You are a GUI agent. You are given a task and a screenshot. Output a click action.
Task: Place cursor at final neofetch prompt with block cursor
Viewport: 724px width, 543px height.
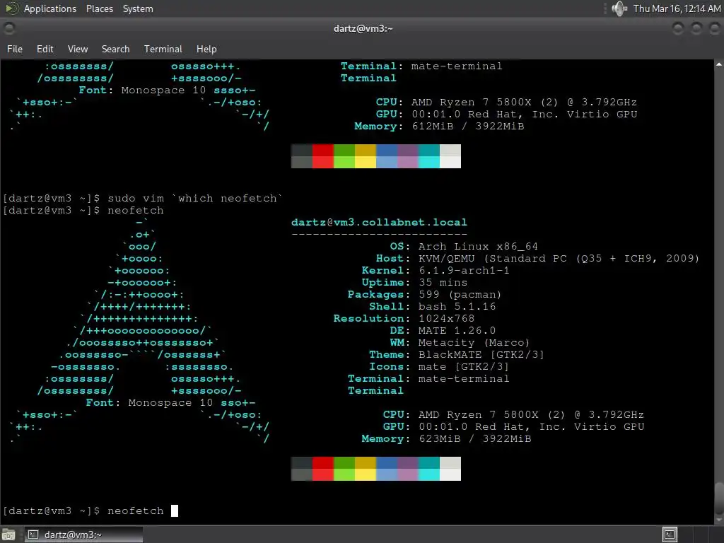[x=175, y=510]
